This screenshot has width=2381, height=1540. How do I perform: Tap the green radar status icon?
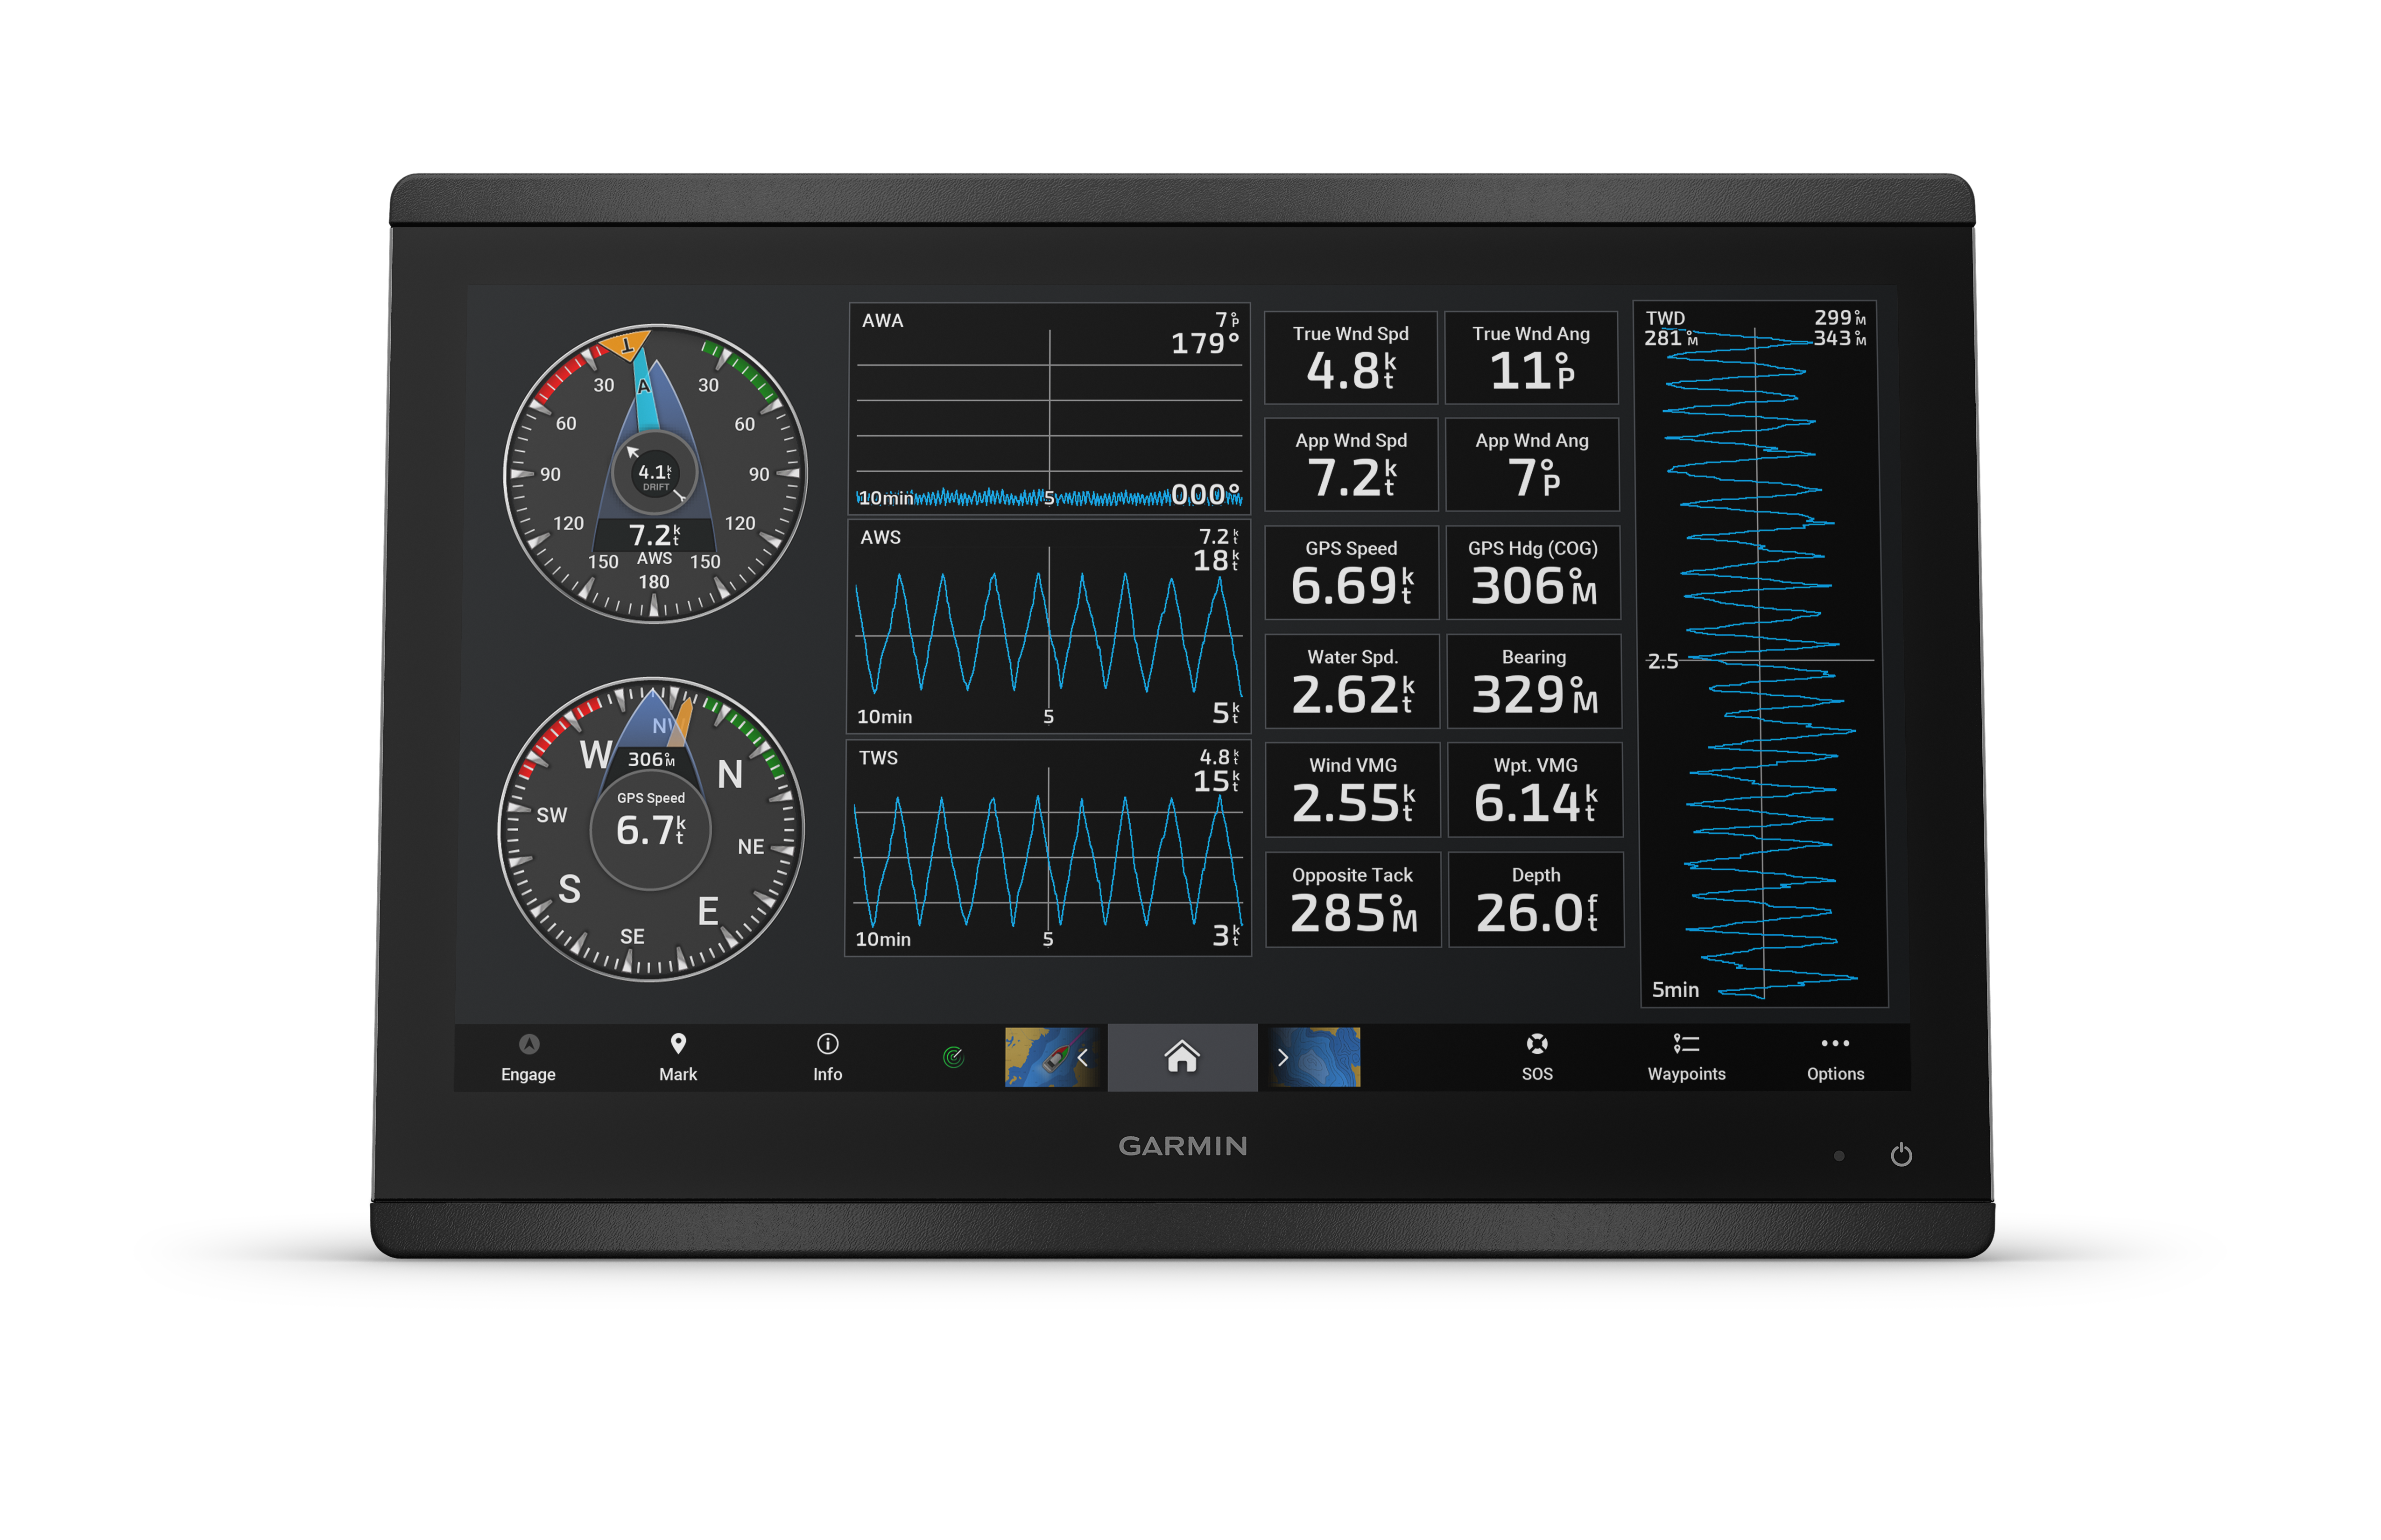[954, 1057]
